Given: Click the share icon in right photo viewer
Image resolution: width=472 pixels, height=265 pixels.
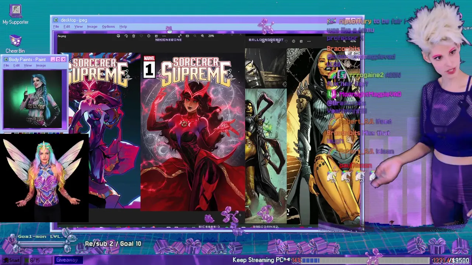Looking at the screenshot, I should click(301, 41).
